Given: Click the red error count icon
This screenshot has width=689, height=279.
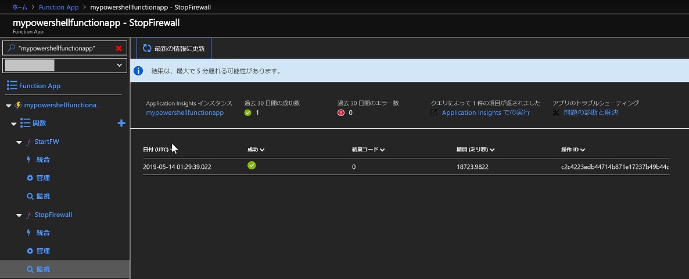Looking at the screenshot, I should (x=341, y=113).
